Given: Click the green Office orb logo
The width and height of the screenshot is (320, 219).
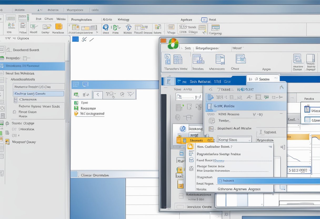Looking at the screenshot, I should coord(173,43).
